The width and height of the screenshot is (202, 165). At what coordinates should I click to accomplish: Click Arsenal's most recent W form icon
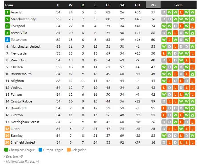pos(192,12)
